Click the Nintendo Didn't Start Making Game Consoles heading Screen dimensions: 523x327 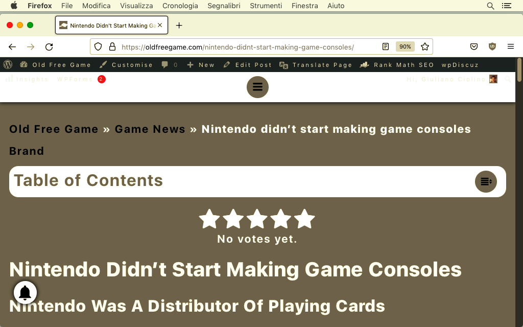pos(235,270)
